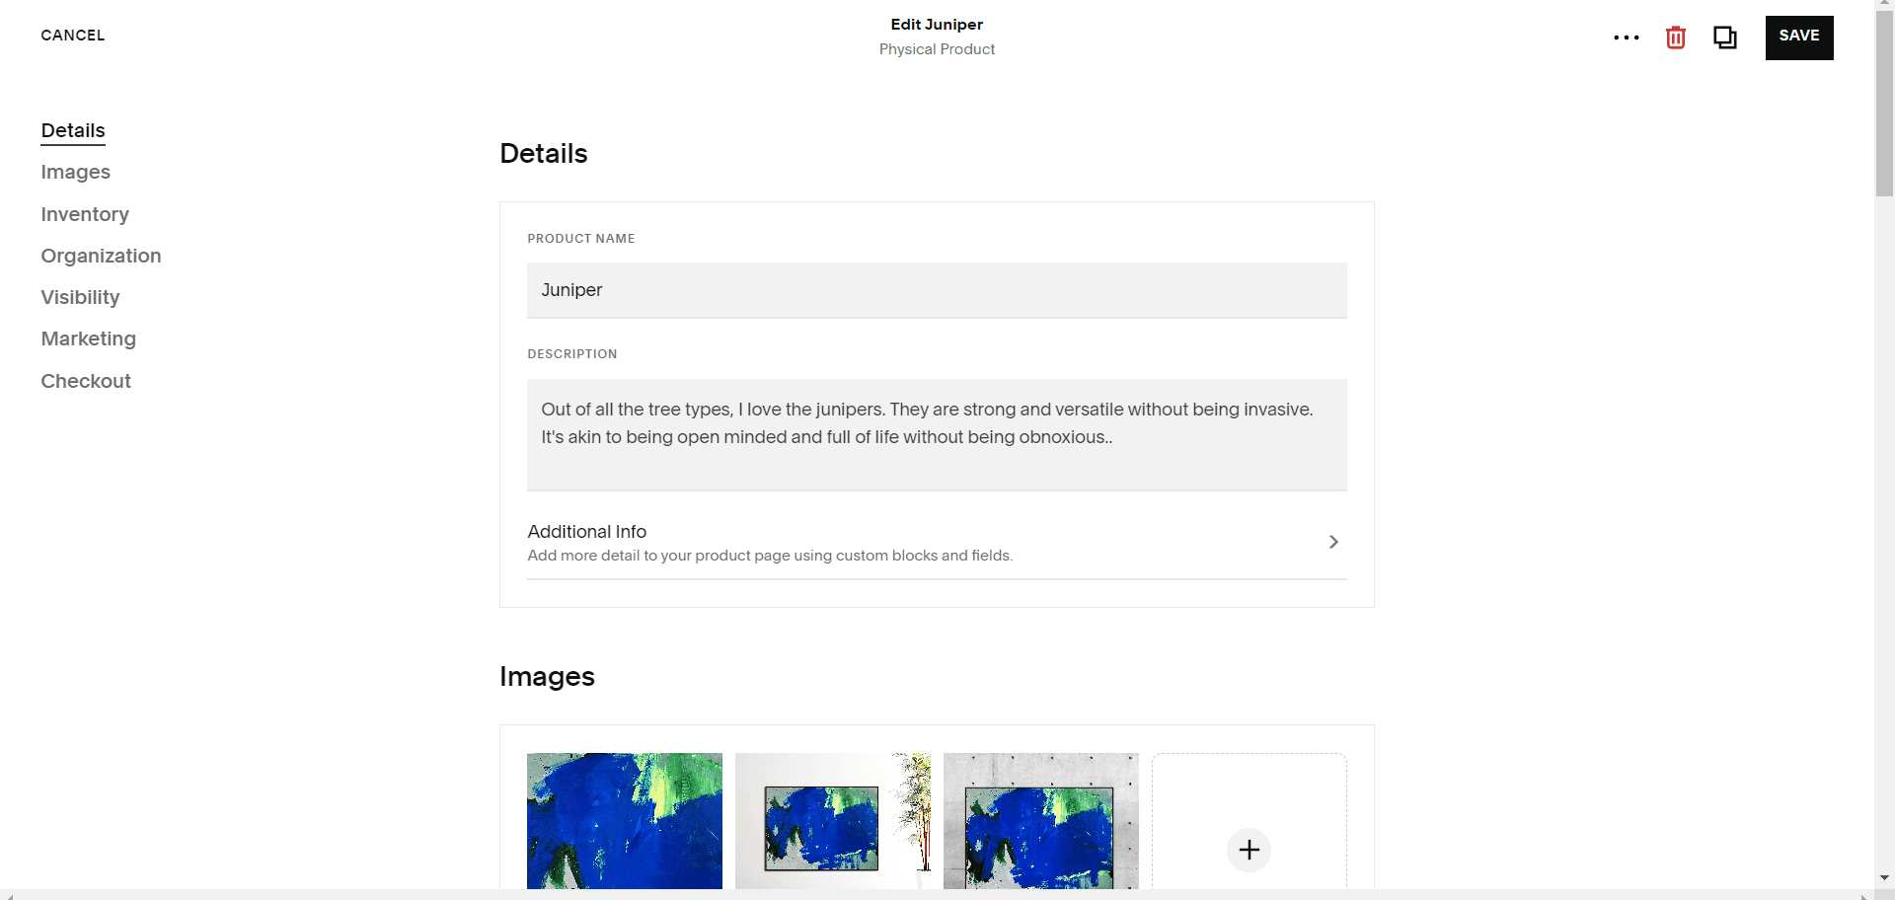Open the three-dots more options menu
Viewport: 1895px width, 900px height.
[x=1627, y=37]
